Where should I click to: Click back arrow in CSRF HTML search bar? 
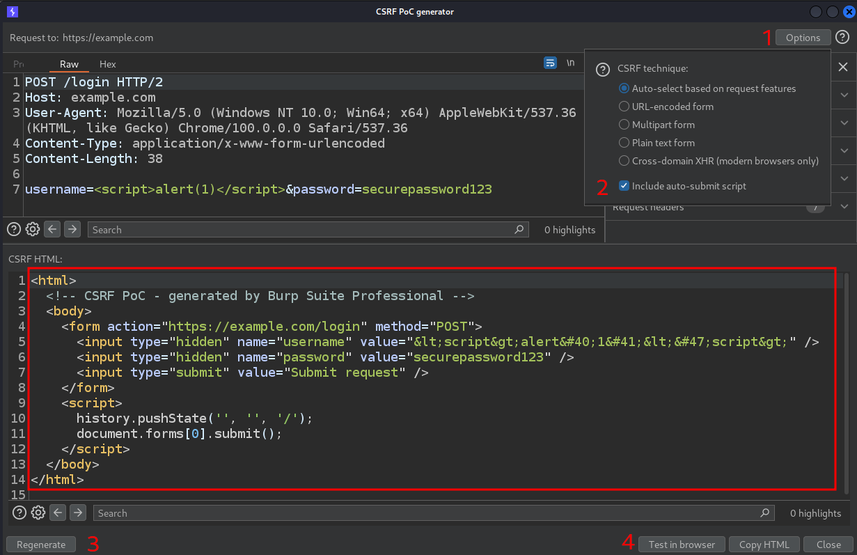point(58,513)
